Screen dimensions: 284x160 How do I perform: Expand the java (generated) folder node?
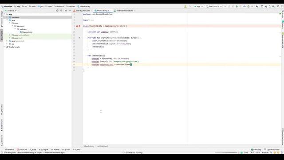[7, 41]
